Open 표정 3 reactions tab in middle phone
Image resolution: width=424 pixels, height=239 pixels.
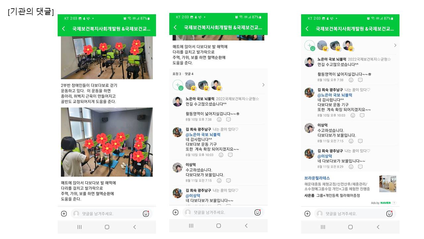[x=177, y=74]
